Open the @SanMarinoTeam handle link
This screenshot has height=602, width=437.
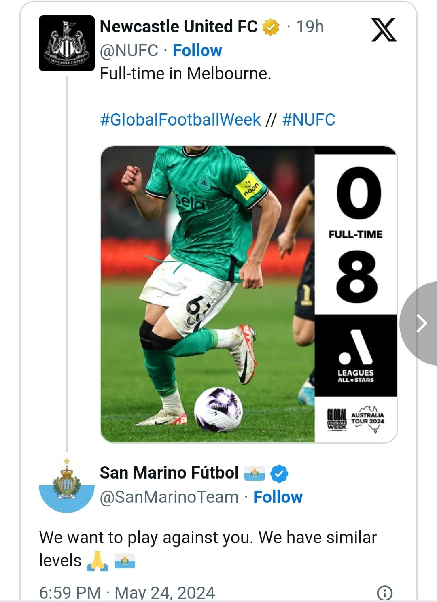pyautogui.click(x=169, y=497)
